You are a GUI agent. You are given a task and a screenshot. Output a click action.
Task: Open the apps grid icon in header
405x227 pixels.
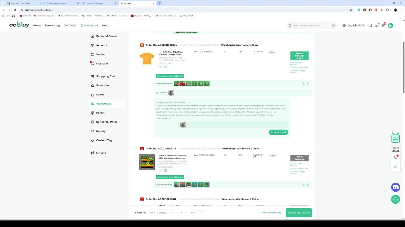[x=370, y=26]
